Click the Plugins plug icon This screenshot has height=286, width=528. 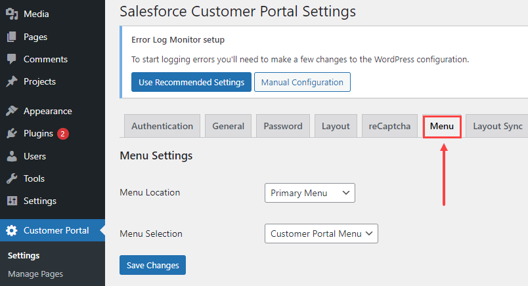[12, 134]
